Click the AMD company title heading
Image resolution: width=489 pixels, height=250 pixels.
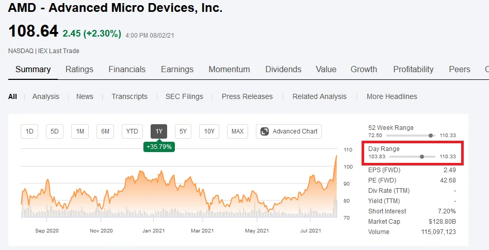pos(115,8)
